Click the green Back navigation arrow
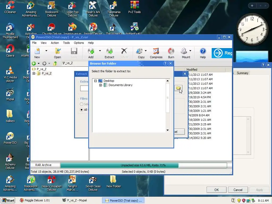Image resolution: width=272 pixels, height=204 pixels. [34, 63]
